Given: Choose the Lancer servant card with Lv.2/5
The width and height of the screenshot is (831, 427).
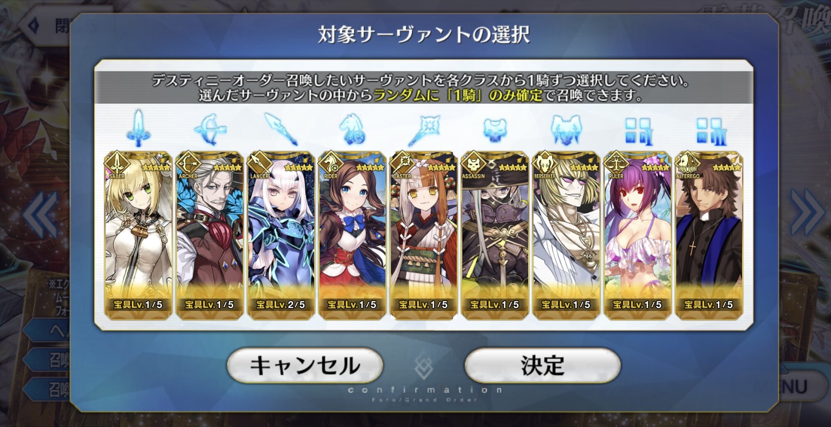Looking at the screenshot, I should tap(281, 235).
